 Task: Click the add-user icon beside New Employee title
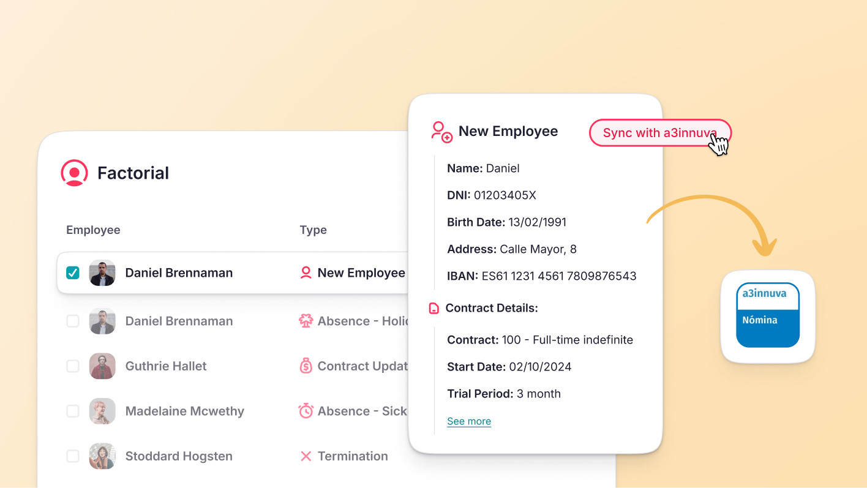click(x=441, y=132)
